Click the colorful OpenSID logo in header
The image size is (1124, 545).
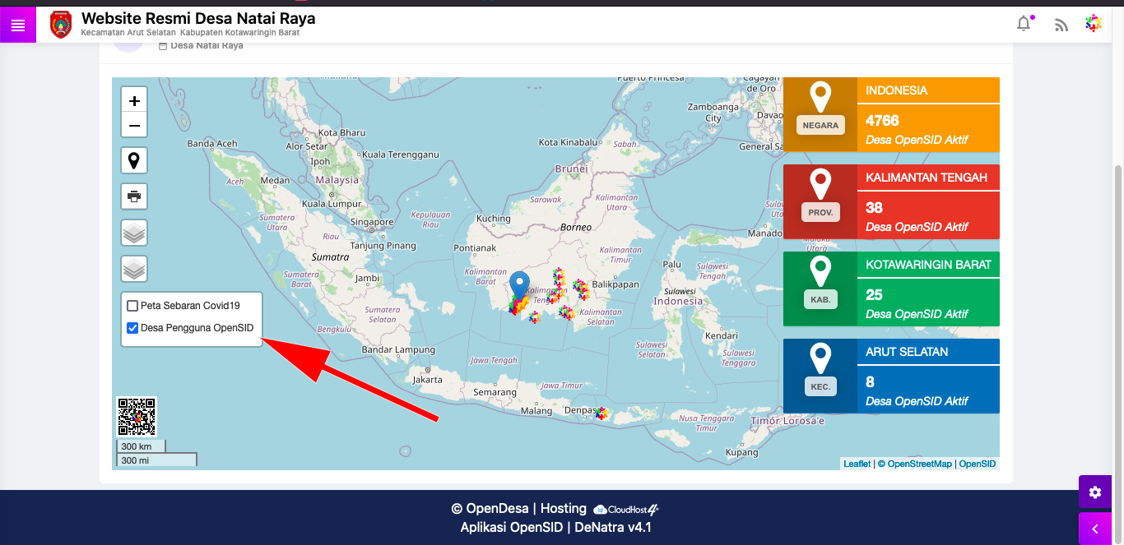click(x=1094, y=24)
